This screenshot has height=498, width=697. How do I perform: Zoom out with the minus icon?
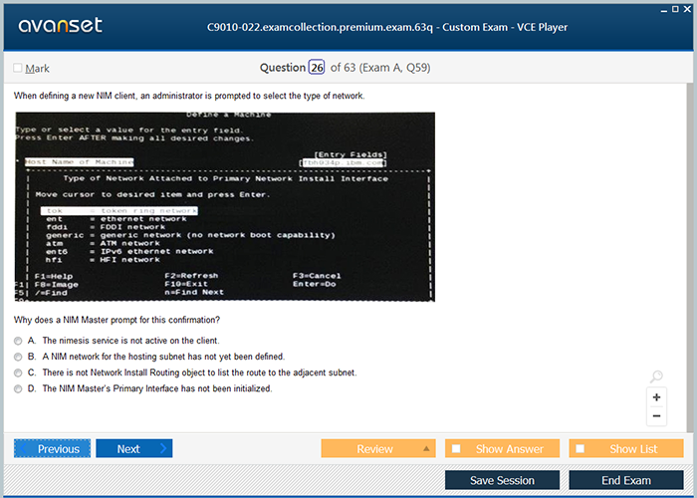pyautogui.click(x=656, y=416)
